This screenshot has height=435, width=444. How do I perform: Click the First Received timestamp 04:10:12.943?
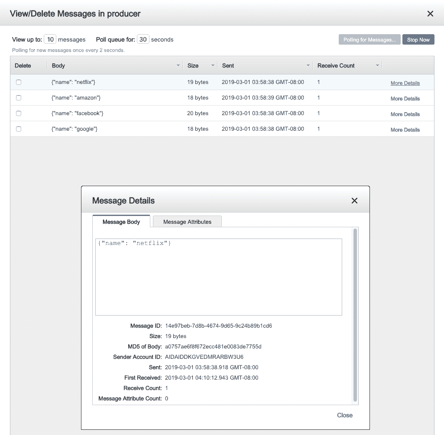tap(211, 377)
